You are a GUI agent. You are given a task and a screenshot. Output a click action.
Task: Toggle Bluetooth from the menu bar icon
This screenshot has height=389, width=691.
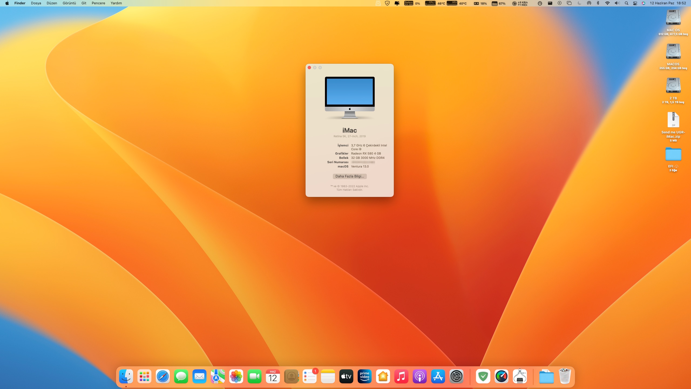[x=598, y=3]
